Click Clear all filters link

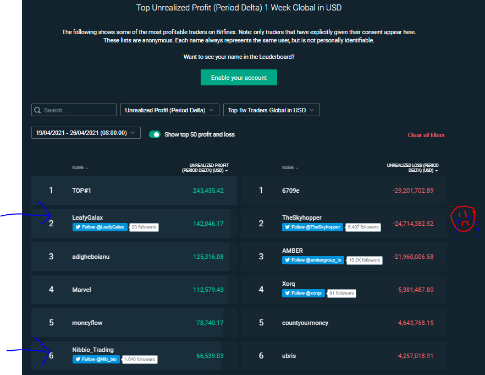(426, 135)
